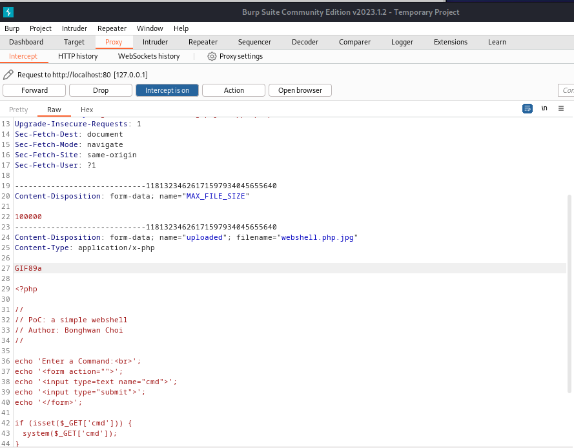The width and height of the screenshot is (574, 448).
Task: Select the Proxy tab
Action: coord(114,42)
